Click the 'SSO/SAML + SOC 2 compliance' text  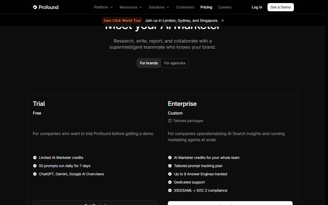click(201, 190)
